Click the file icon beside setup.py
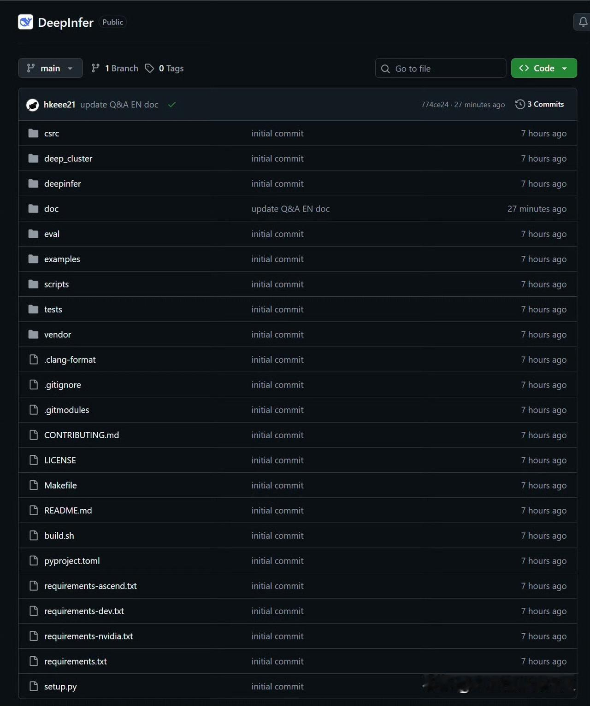 (33, 686)
